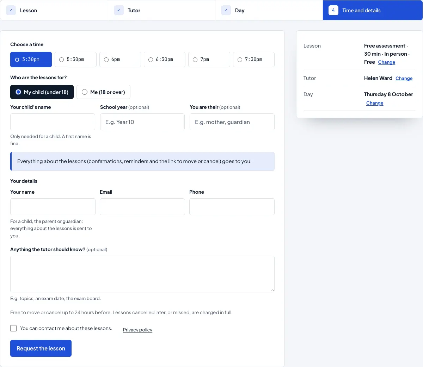Screen dimensions: 423x367
Task: Click the tutor notes text area
Action: pos(142,274)
